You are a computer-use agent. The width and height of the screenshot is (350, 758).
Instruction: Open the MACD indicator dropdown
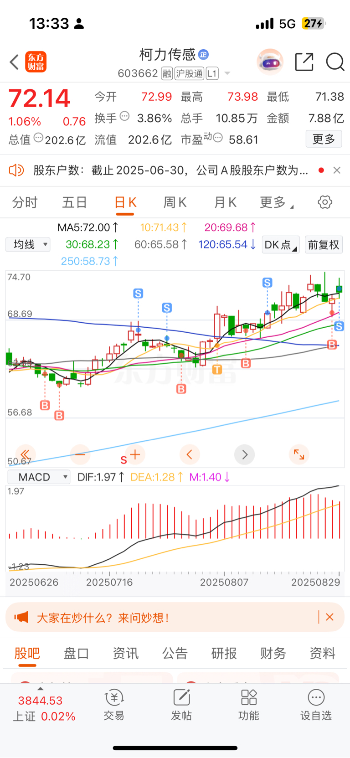[39, 477]
